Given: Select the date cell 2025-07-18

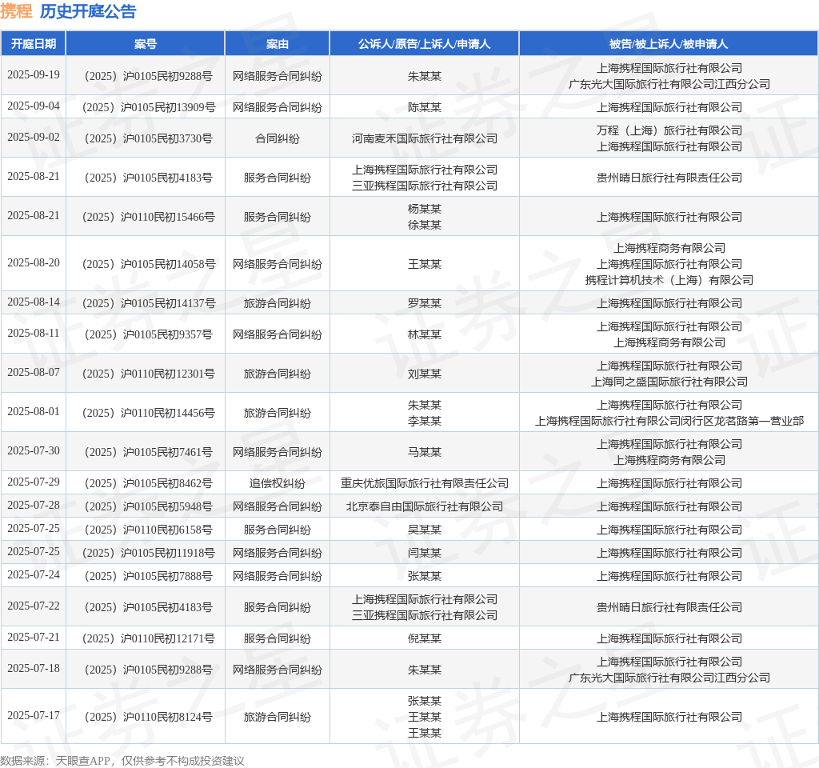Looking at the screenshot, I should (34, 668).
